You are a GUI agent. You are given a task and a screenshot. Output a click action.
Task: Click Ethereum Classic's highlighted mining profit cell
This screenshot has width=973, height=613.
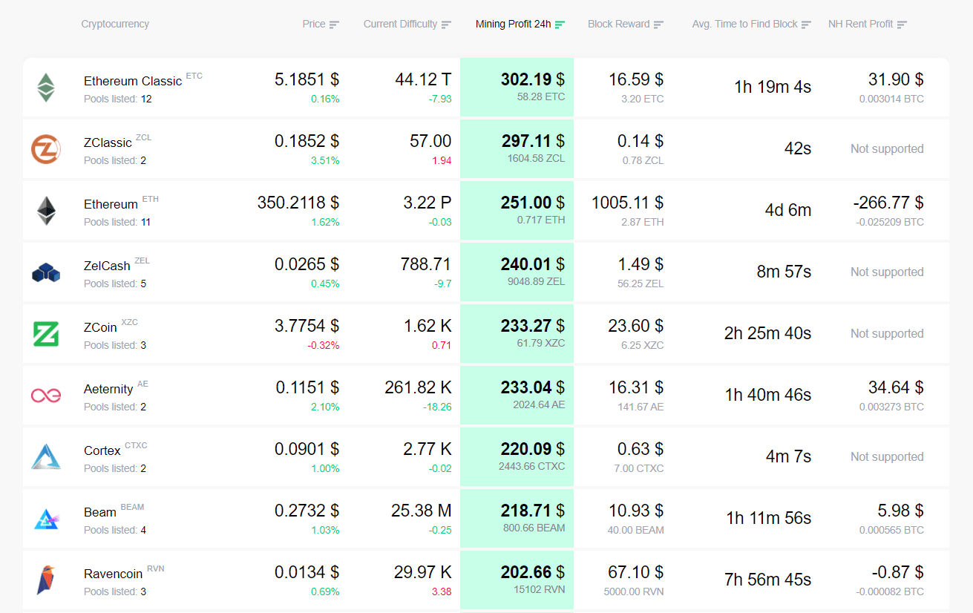pos(517,86)
